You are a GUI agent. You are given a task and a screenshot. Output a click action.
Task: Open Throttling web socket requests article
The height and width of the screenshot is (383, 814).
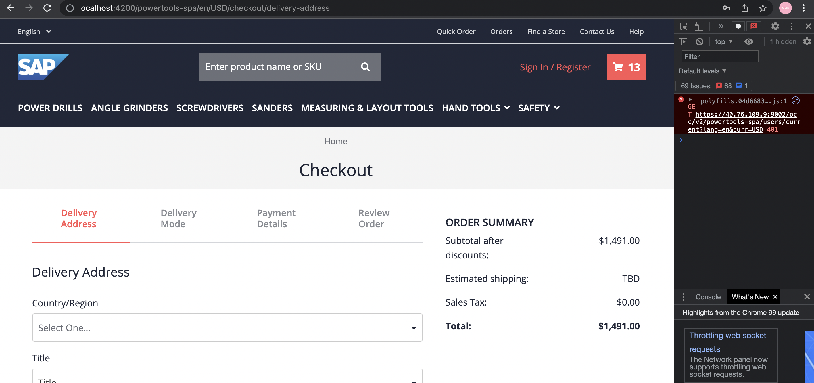coord(727,342)
